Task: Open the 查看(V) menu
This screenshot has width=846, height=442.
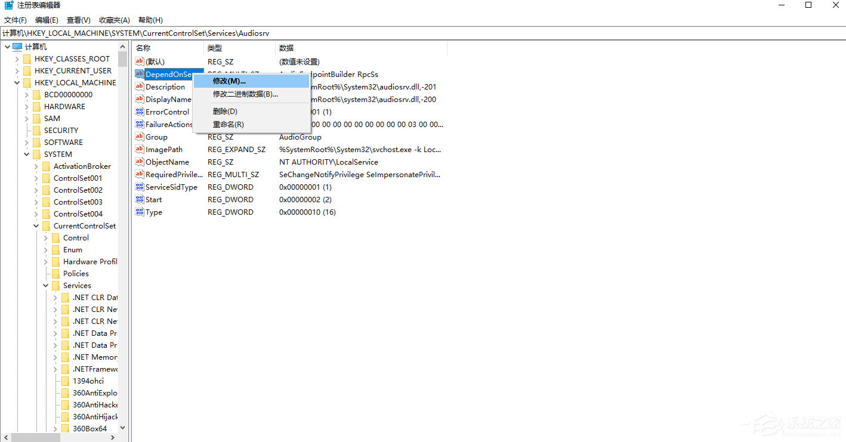Action: pos(78,20)
